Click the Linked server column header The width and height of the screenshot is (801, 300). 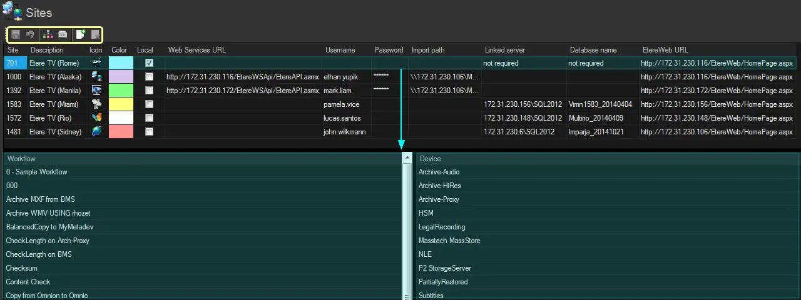pyautogui.click(x=504, y=50)
